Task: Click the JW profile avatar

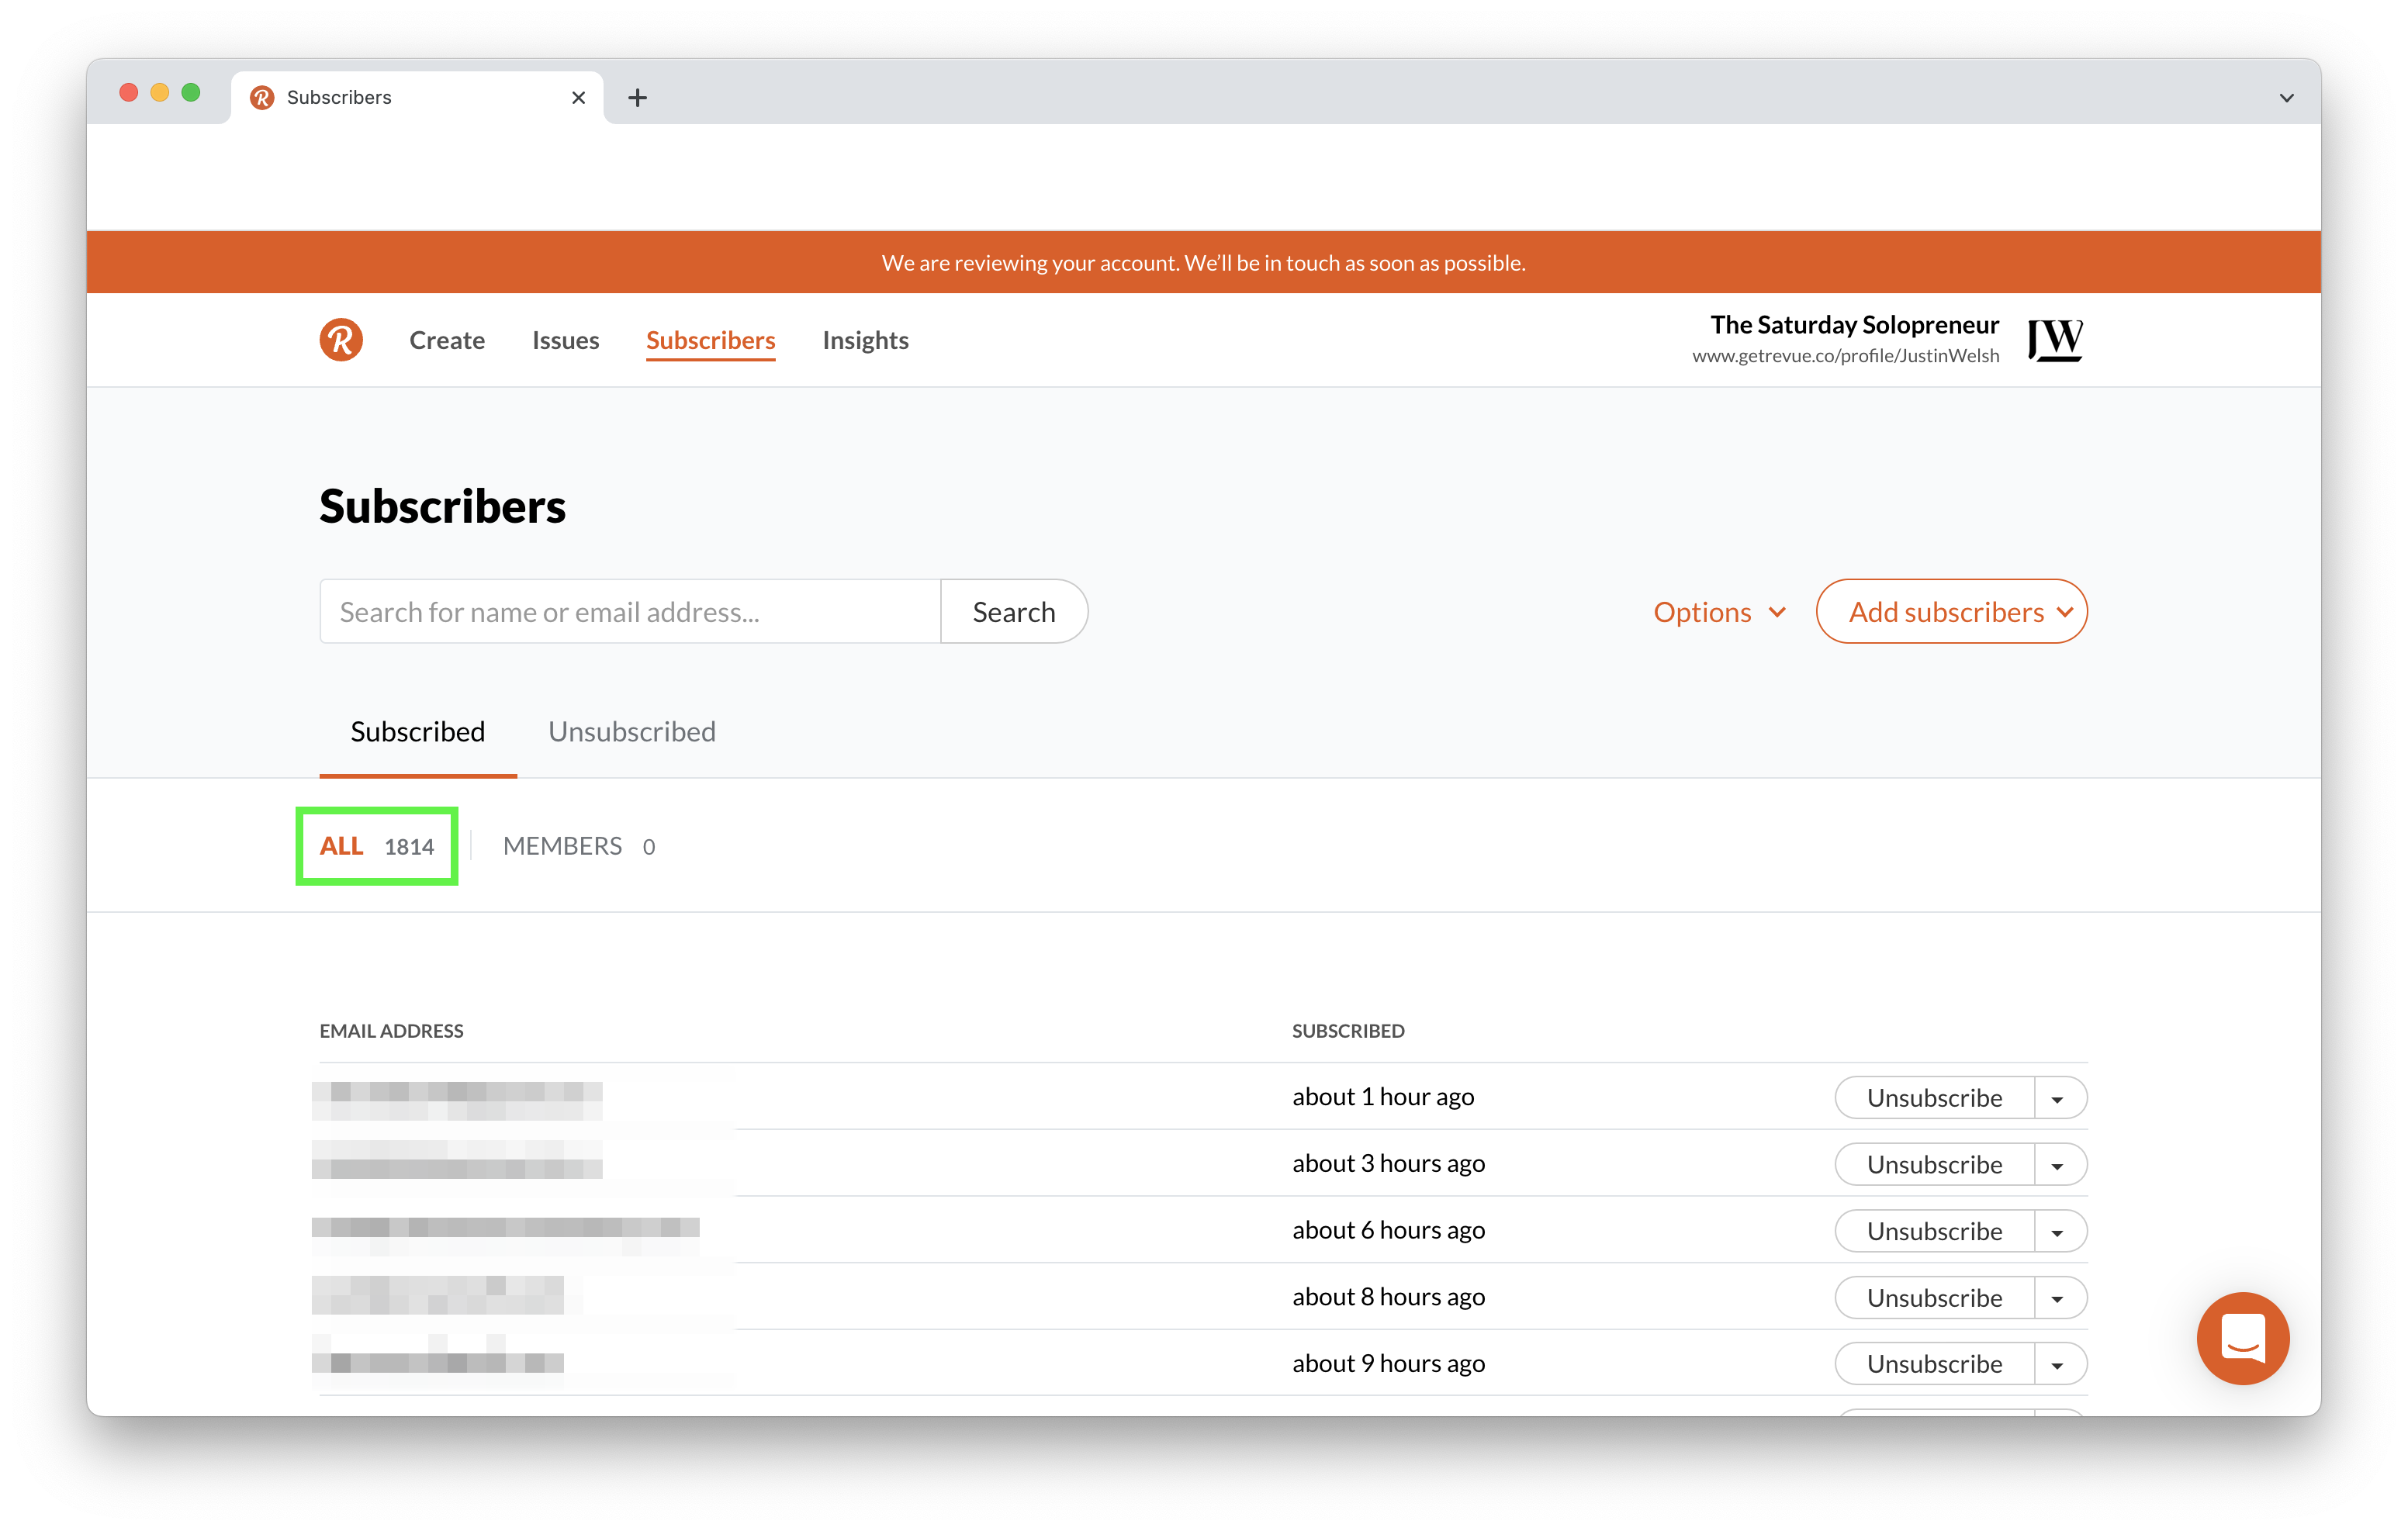Action: coord(2055,340)
